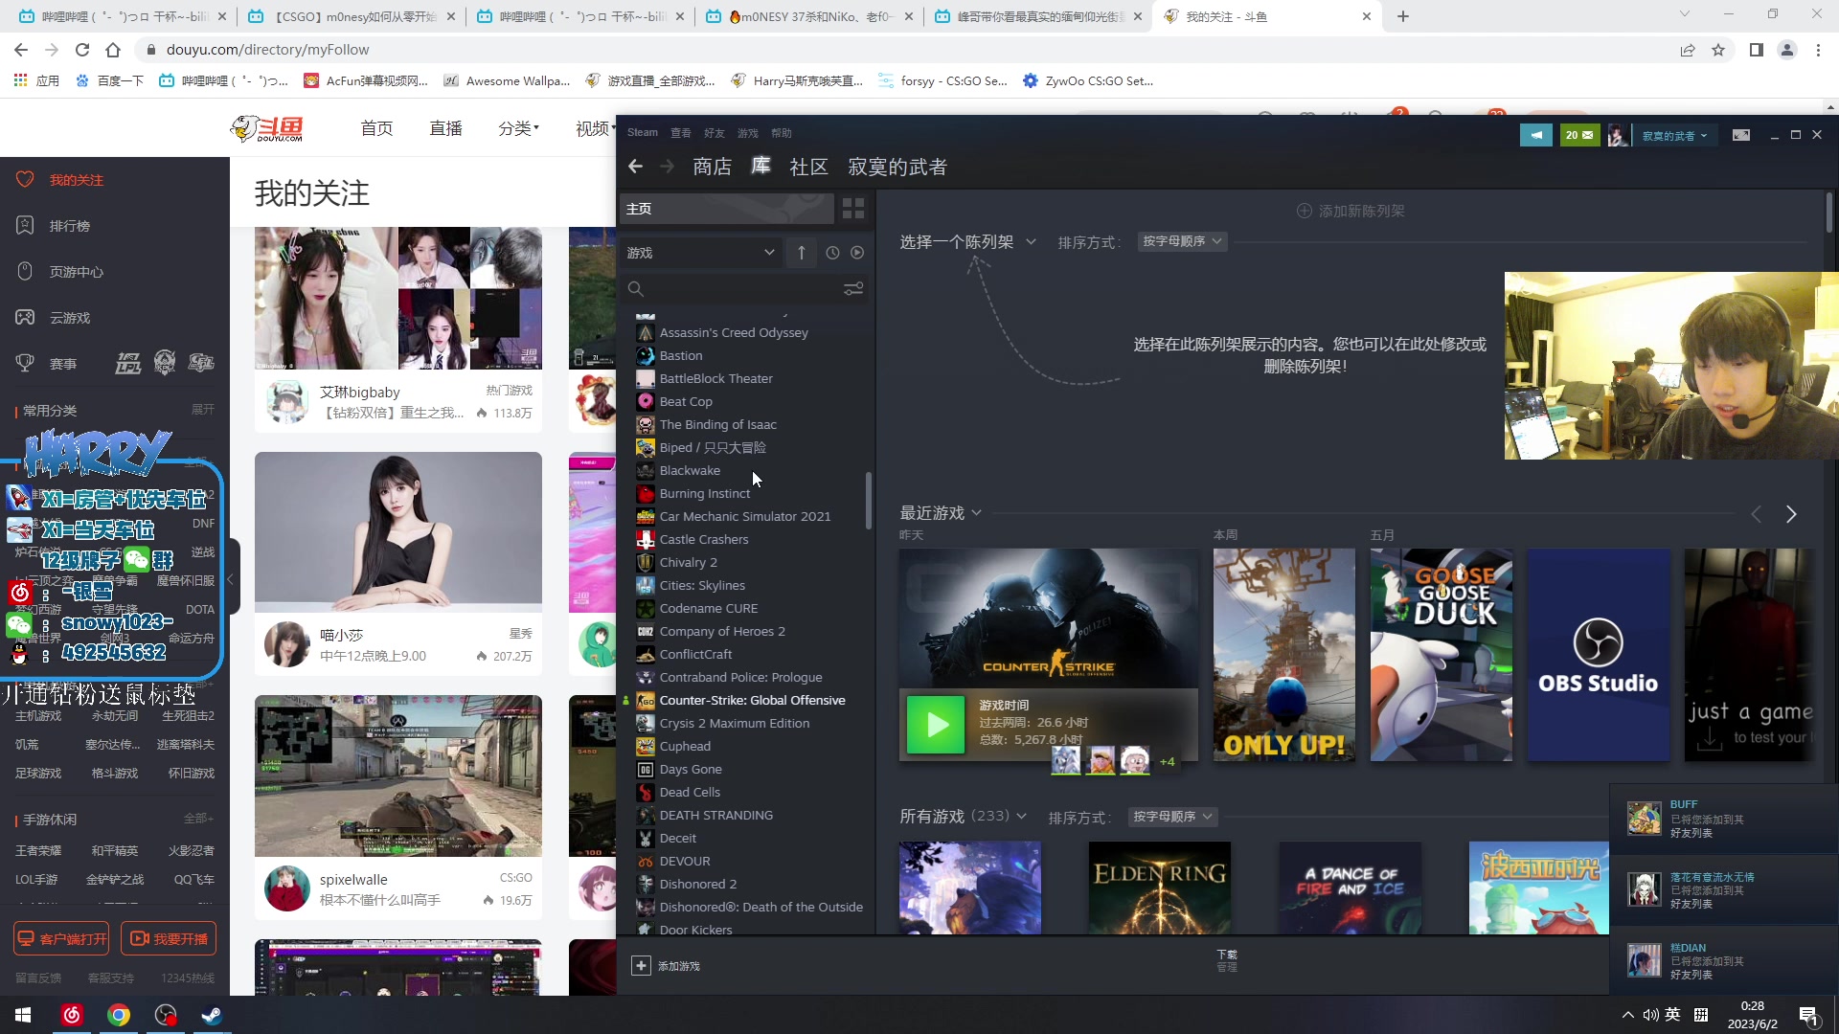Open all games sort order dropdown
Viewport: 1839px width, 1034px height.
click(1172, 817)
